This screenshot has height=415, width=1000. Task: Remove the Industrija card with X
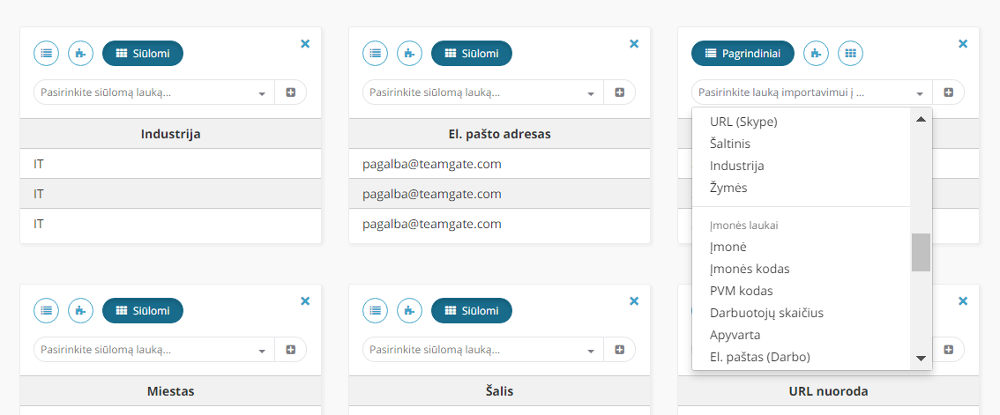305,44
